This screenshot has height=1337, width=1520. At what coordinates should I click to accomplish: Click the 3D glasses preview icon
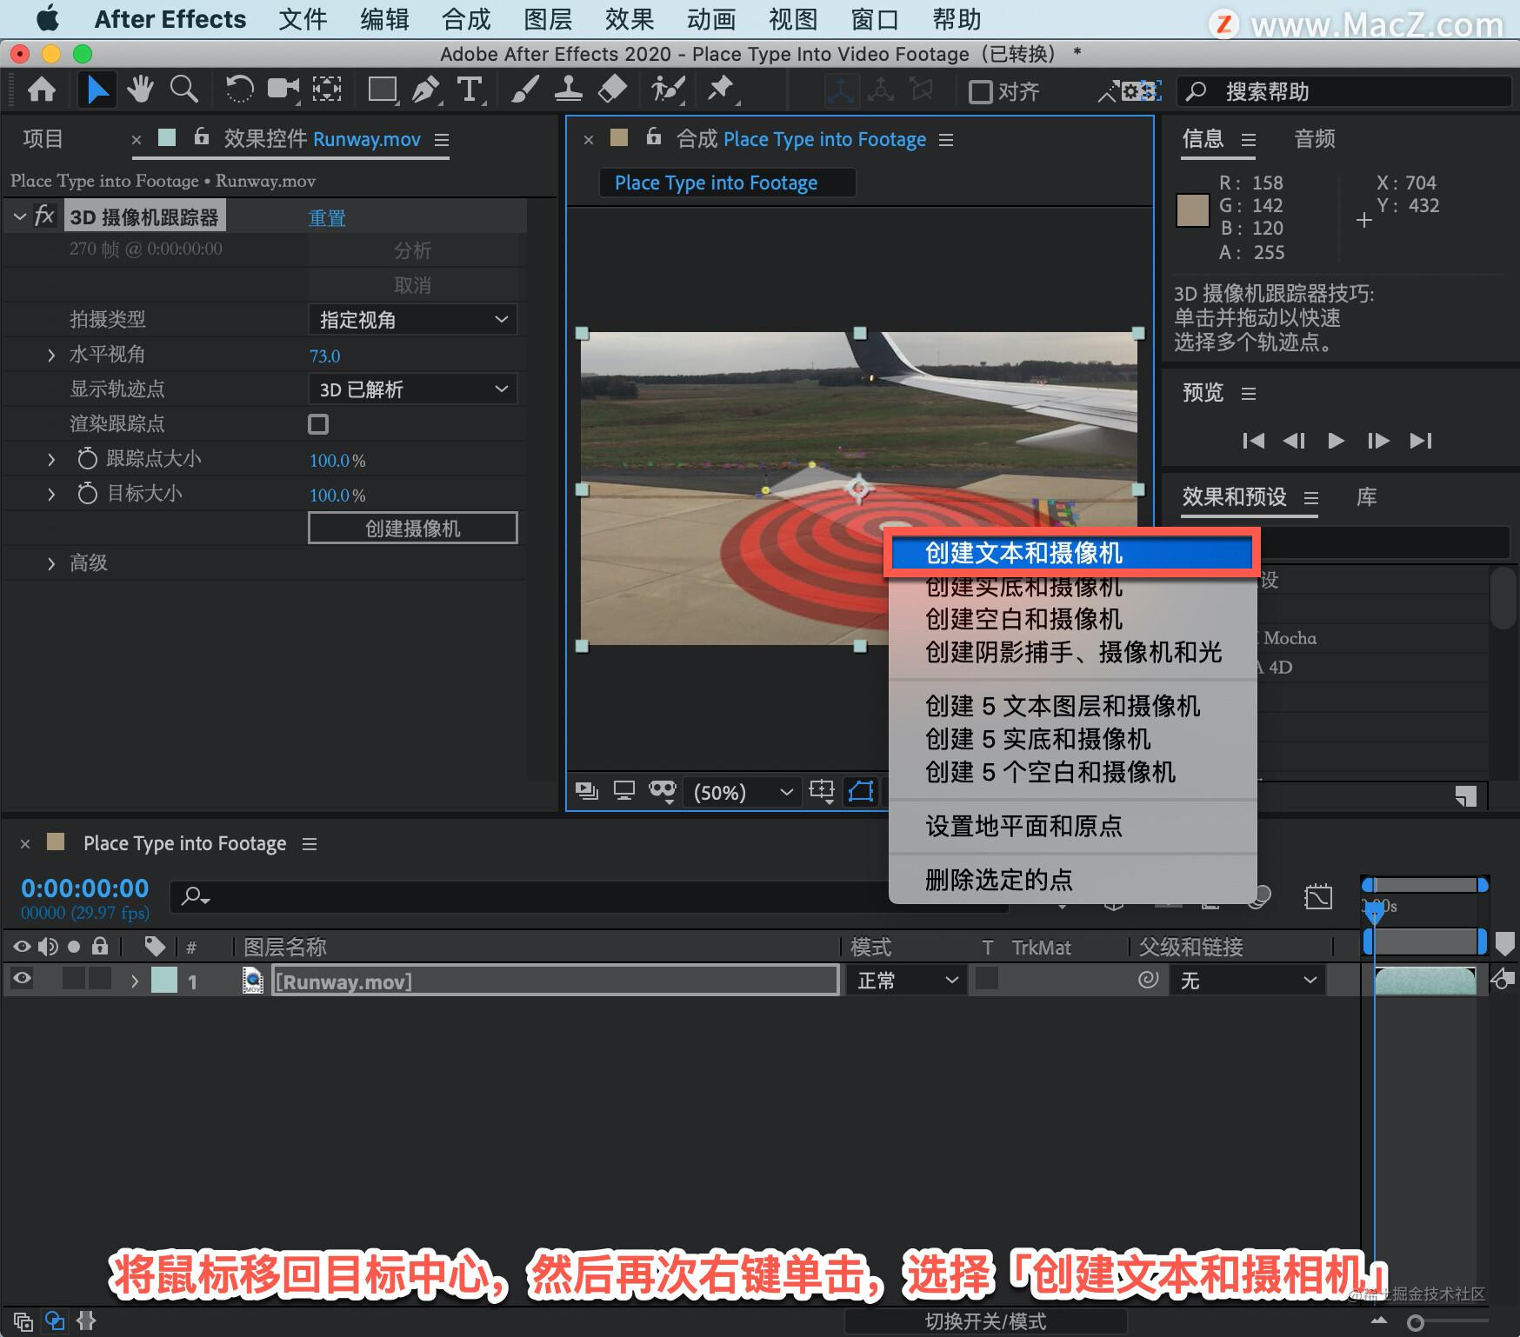(x=663, y=790)
